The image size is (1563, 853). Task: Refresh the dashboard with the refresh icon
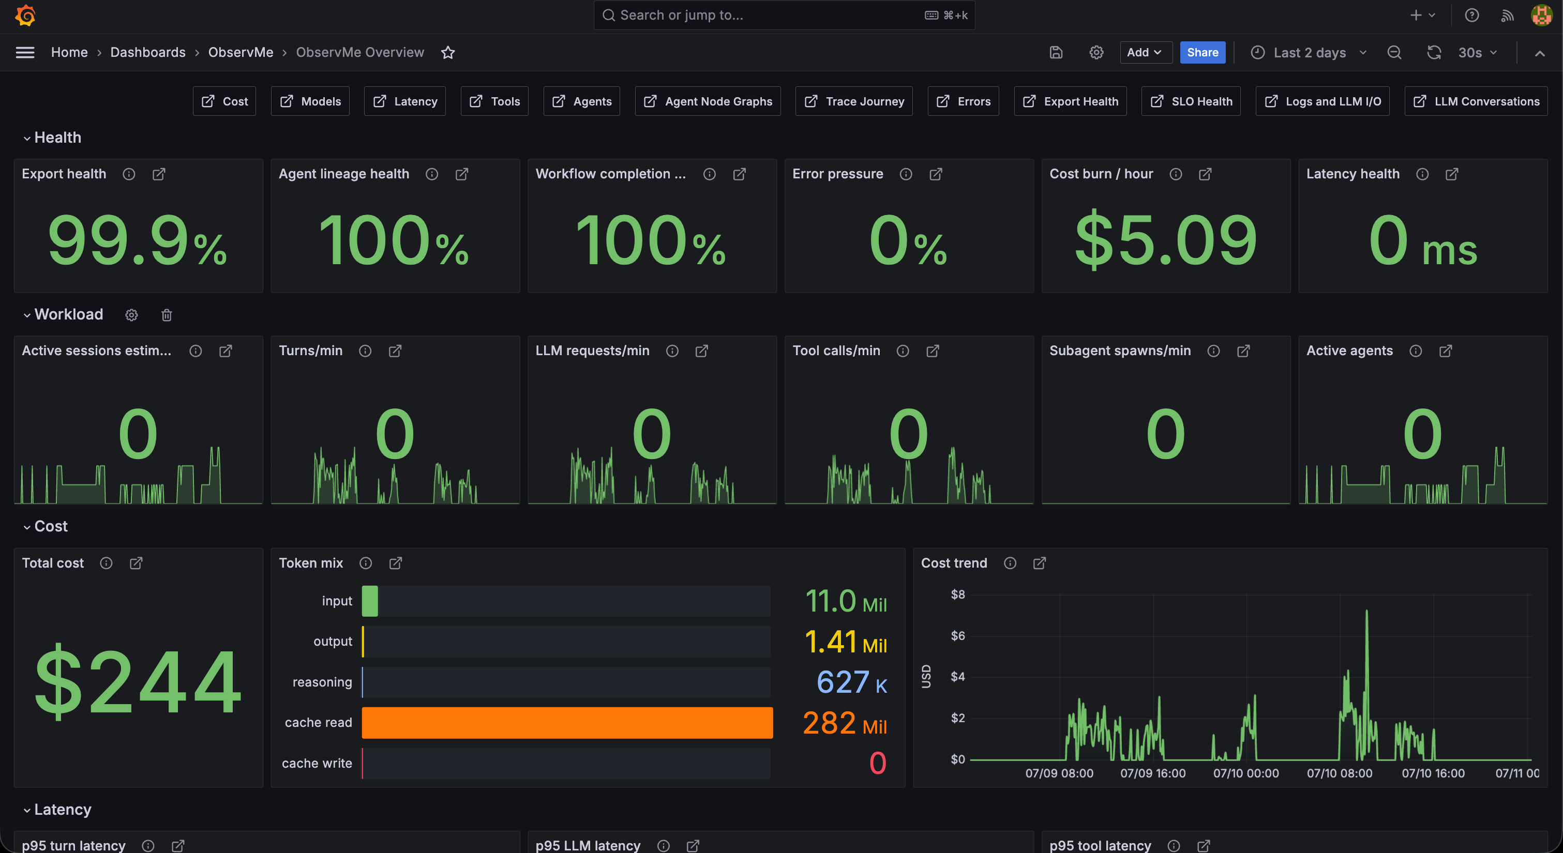coord(1434,53)
